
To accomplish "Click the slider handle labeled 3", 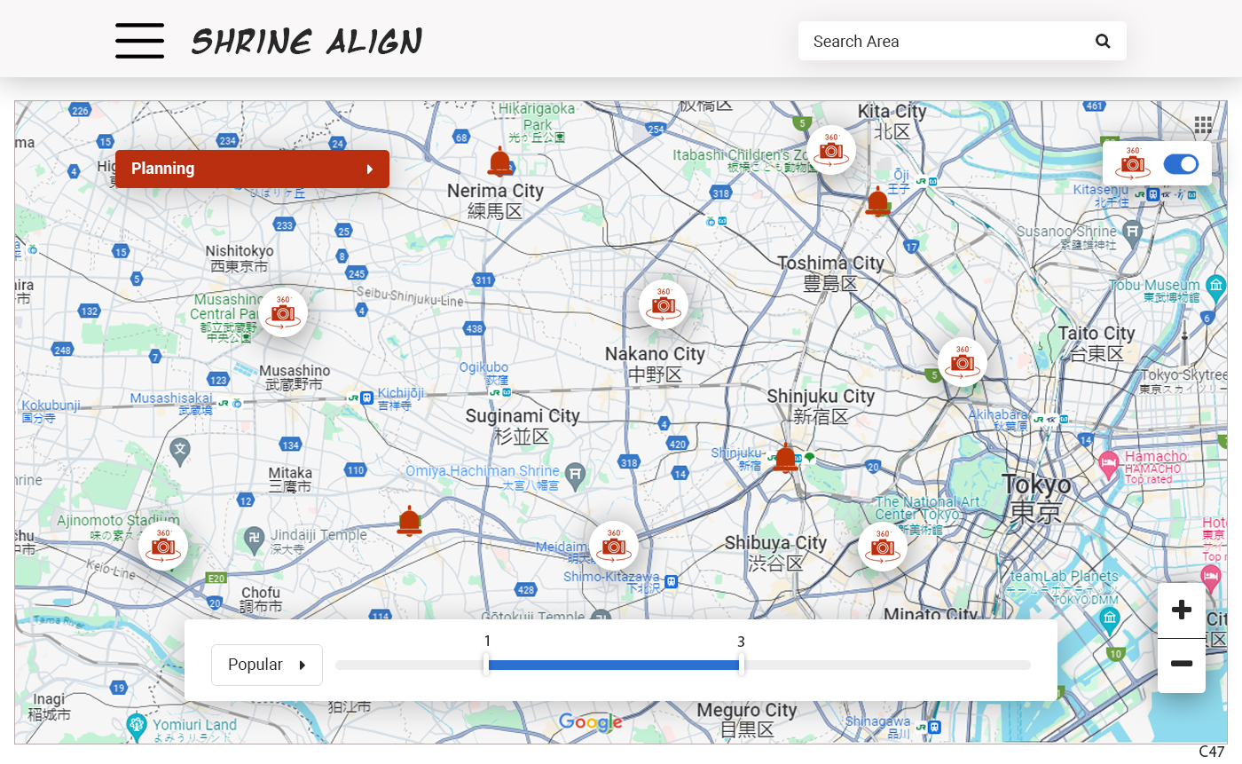I will tap(741, 665).
